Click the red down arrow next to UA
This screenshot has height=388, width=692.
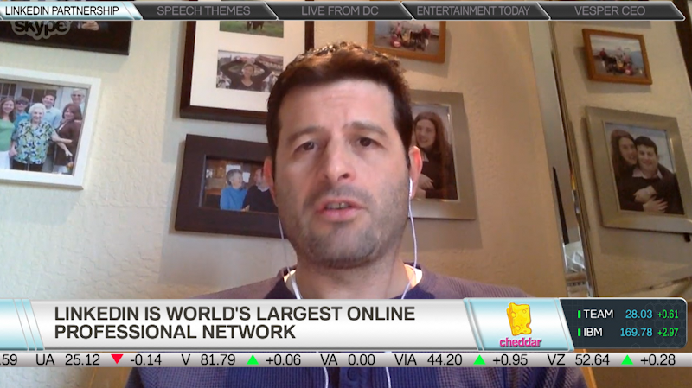coord(117,359)
